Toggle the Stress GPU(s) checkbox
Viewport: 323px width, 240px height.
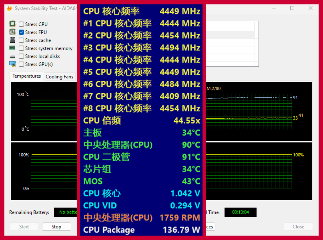[x=22, y=64]
